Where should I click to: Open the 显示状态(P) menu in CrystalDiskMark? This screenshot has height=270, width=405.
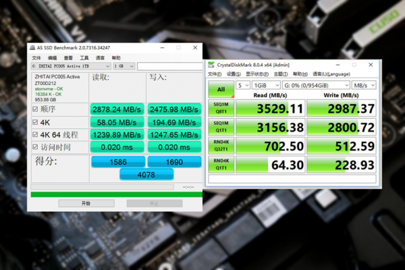257,74
